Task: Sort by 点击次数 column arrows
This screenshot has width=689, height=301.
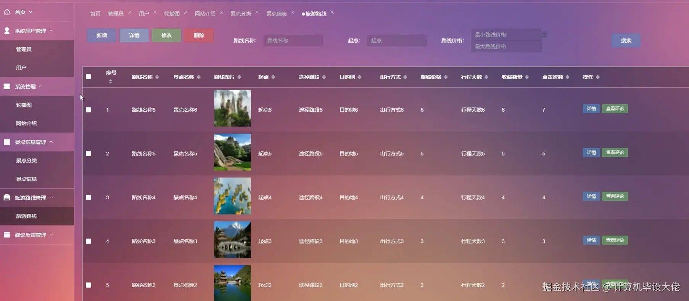Action: tap(567, 77)
